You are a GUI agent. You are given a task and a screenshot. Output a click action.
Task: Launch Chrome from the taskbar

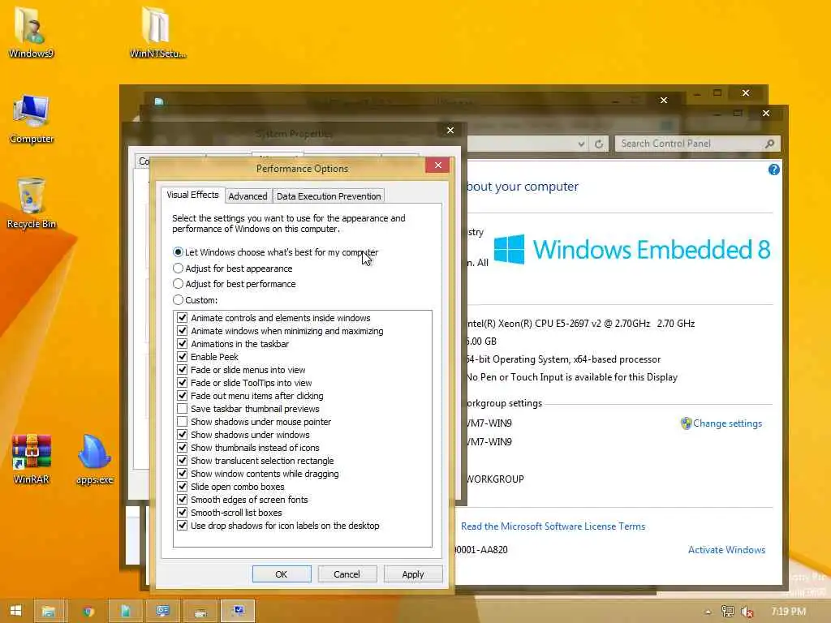pos(88,612)
